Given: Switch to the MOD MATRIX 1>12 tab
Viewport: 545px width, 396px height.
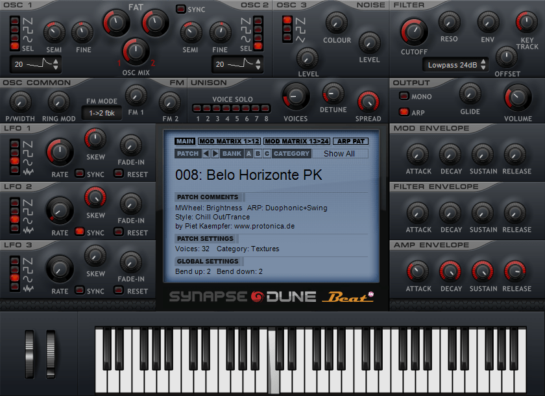Looking at the screenshot, I should click(x=229, y=141).
